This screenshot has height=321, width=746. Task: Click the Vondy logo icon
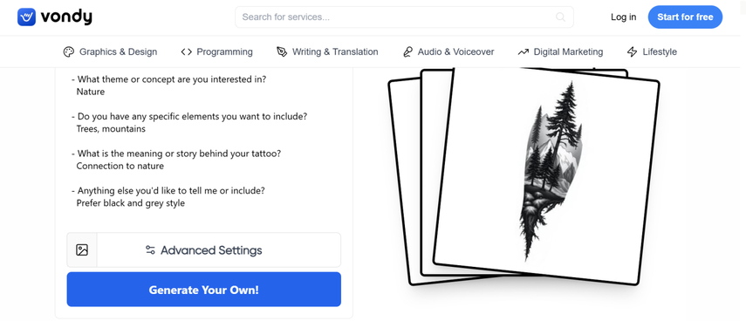(27, 17)
